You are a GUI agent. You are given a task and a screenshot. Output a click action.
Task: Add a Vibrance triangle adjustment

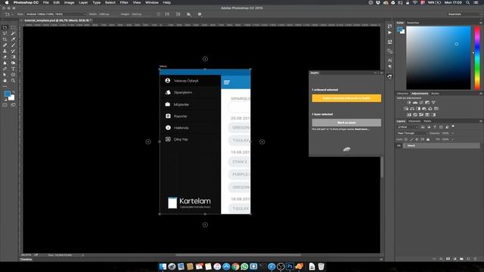[433, 103]
